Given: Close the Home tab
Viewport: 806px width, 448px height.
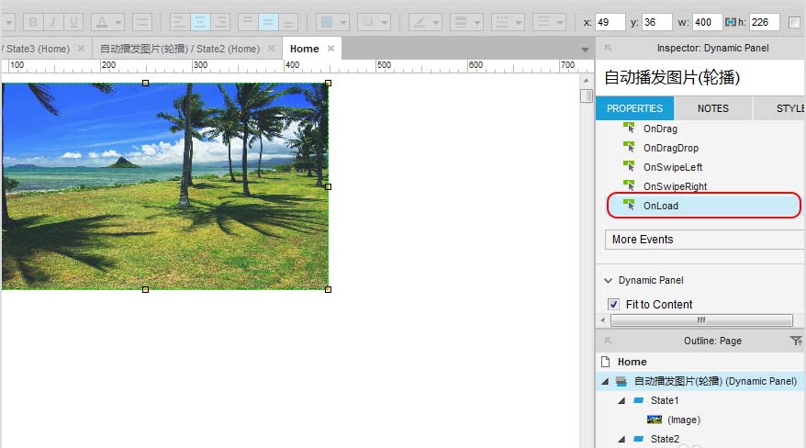Looking at the screenshot, I should pos(331,49).
